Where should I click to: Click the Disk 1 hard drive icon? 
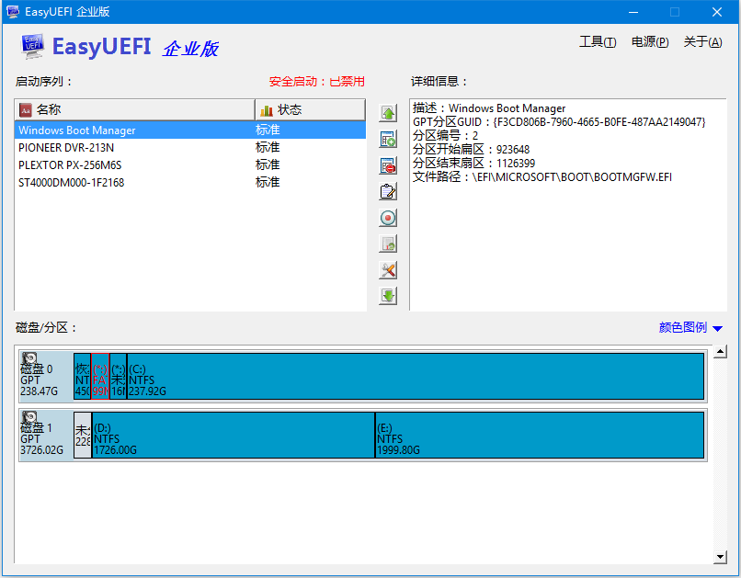point(29,417)
